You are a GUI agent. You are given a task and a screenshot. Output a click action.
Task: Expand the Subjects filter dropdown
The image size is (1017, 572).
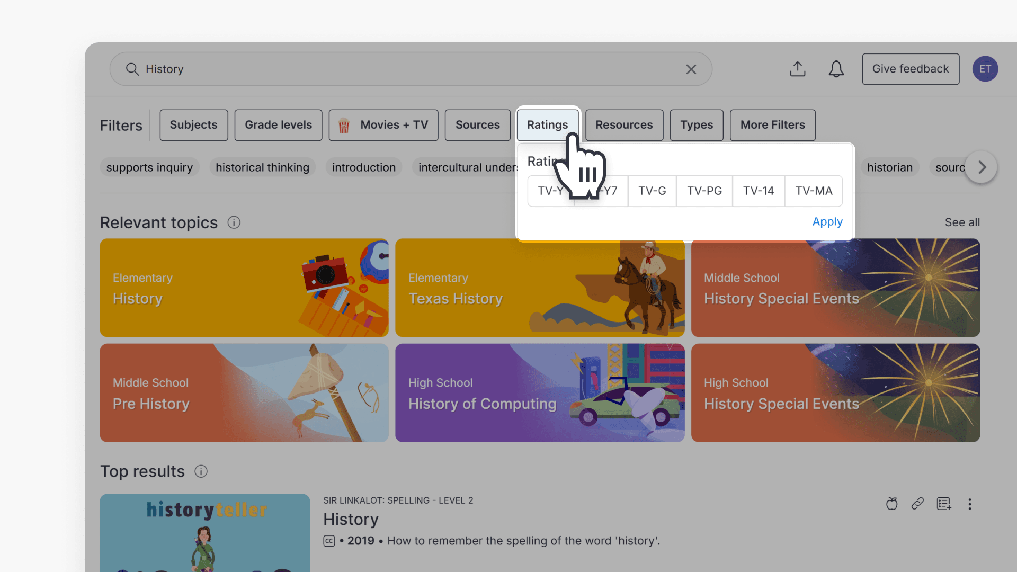tap(193, 125)
